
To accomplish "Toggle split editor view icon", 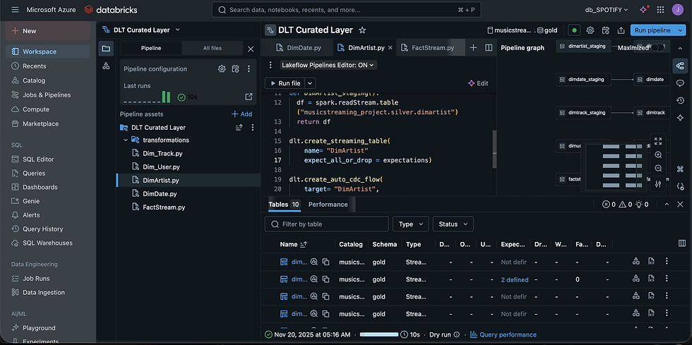I will point(489,48).
